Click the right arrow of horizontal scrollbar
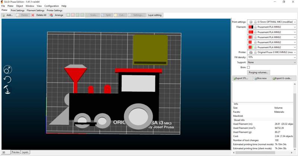The width and height of the screenshot is (298, 156). click(x=292, y=153)
